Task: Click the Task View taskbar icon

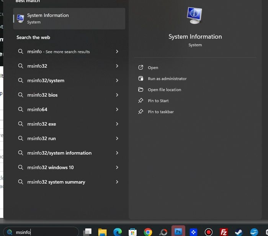Action: pos(88,232)
